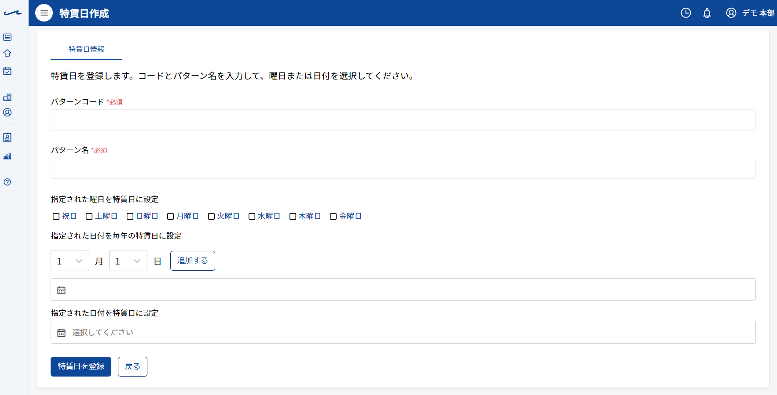The image size is (777, 395).
Task: Check the 祝日 checkbox
Action: point(56,216)
